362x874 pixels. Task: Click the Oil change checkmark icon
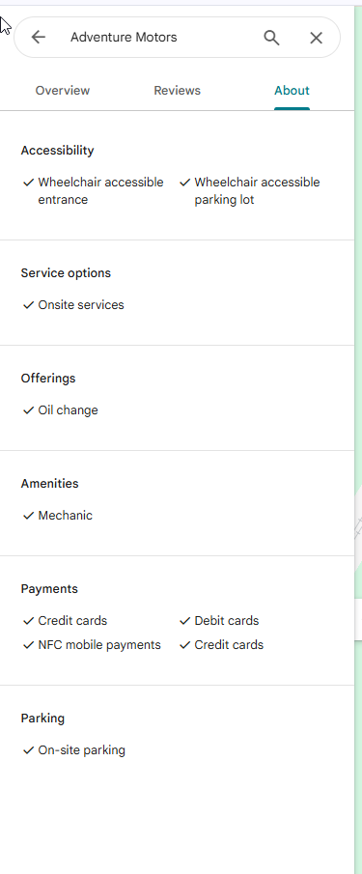(x=28, y=410)
